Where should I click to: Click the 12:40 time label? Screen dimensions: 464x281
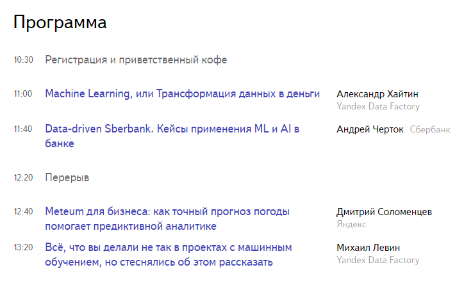[x=23, y=212]
